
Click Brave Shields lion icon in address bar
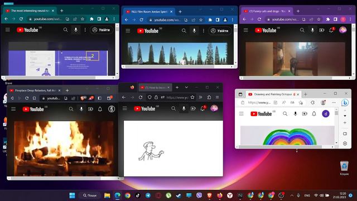tap(83, 98)
